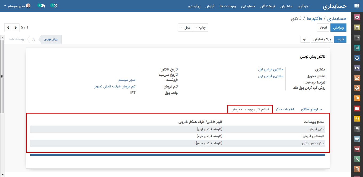Open the فروشنده link مدیر سیستم

coord(127,80)
